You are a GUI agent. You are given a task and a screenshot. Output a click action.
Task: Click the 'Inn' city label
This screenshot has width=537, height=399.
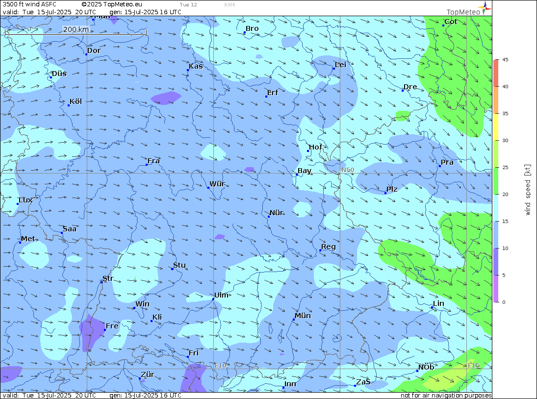[x=290, y=384]
